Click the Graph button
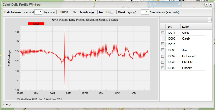 click(x=64, y=12)
